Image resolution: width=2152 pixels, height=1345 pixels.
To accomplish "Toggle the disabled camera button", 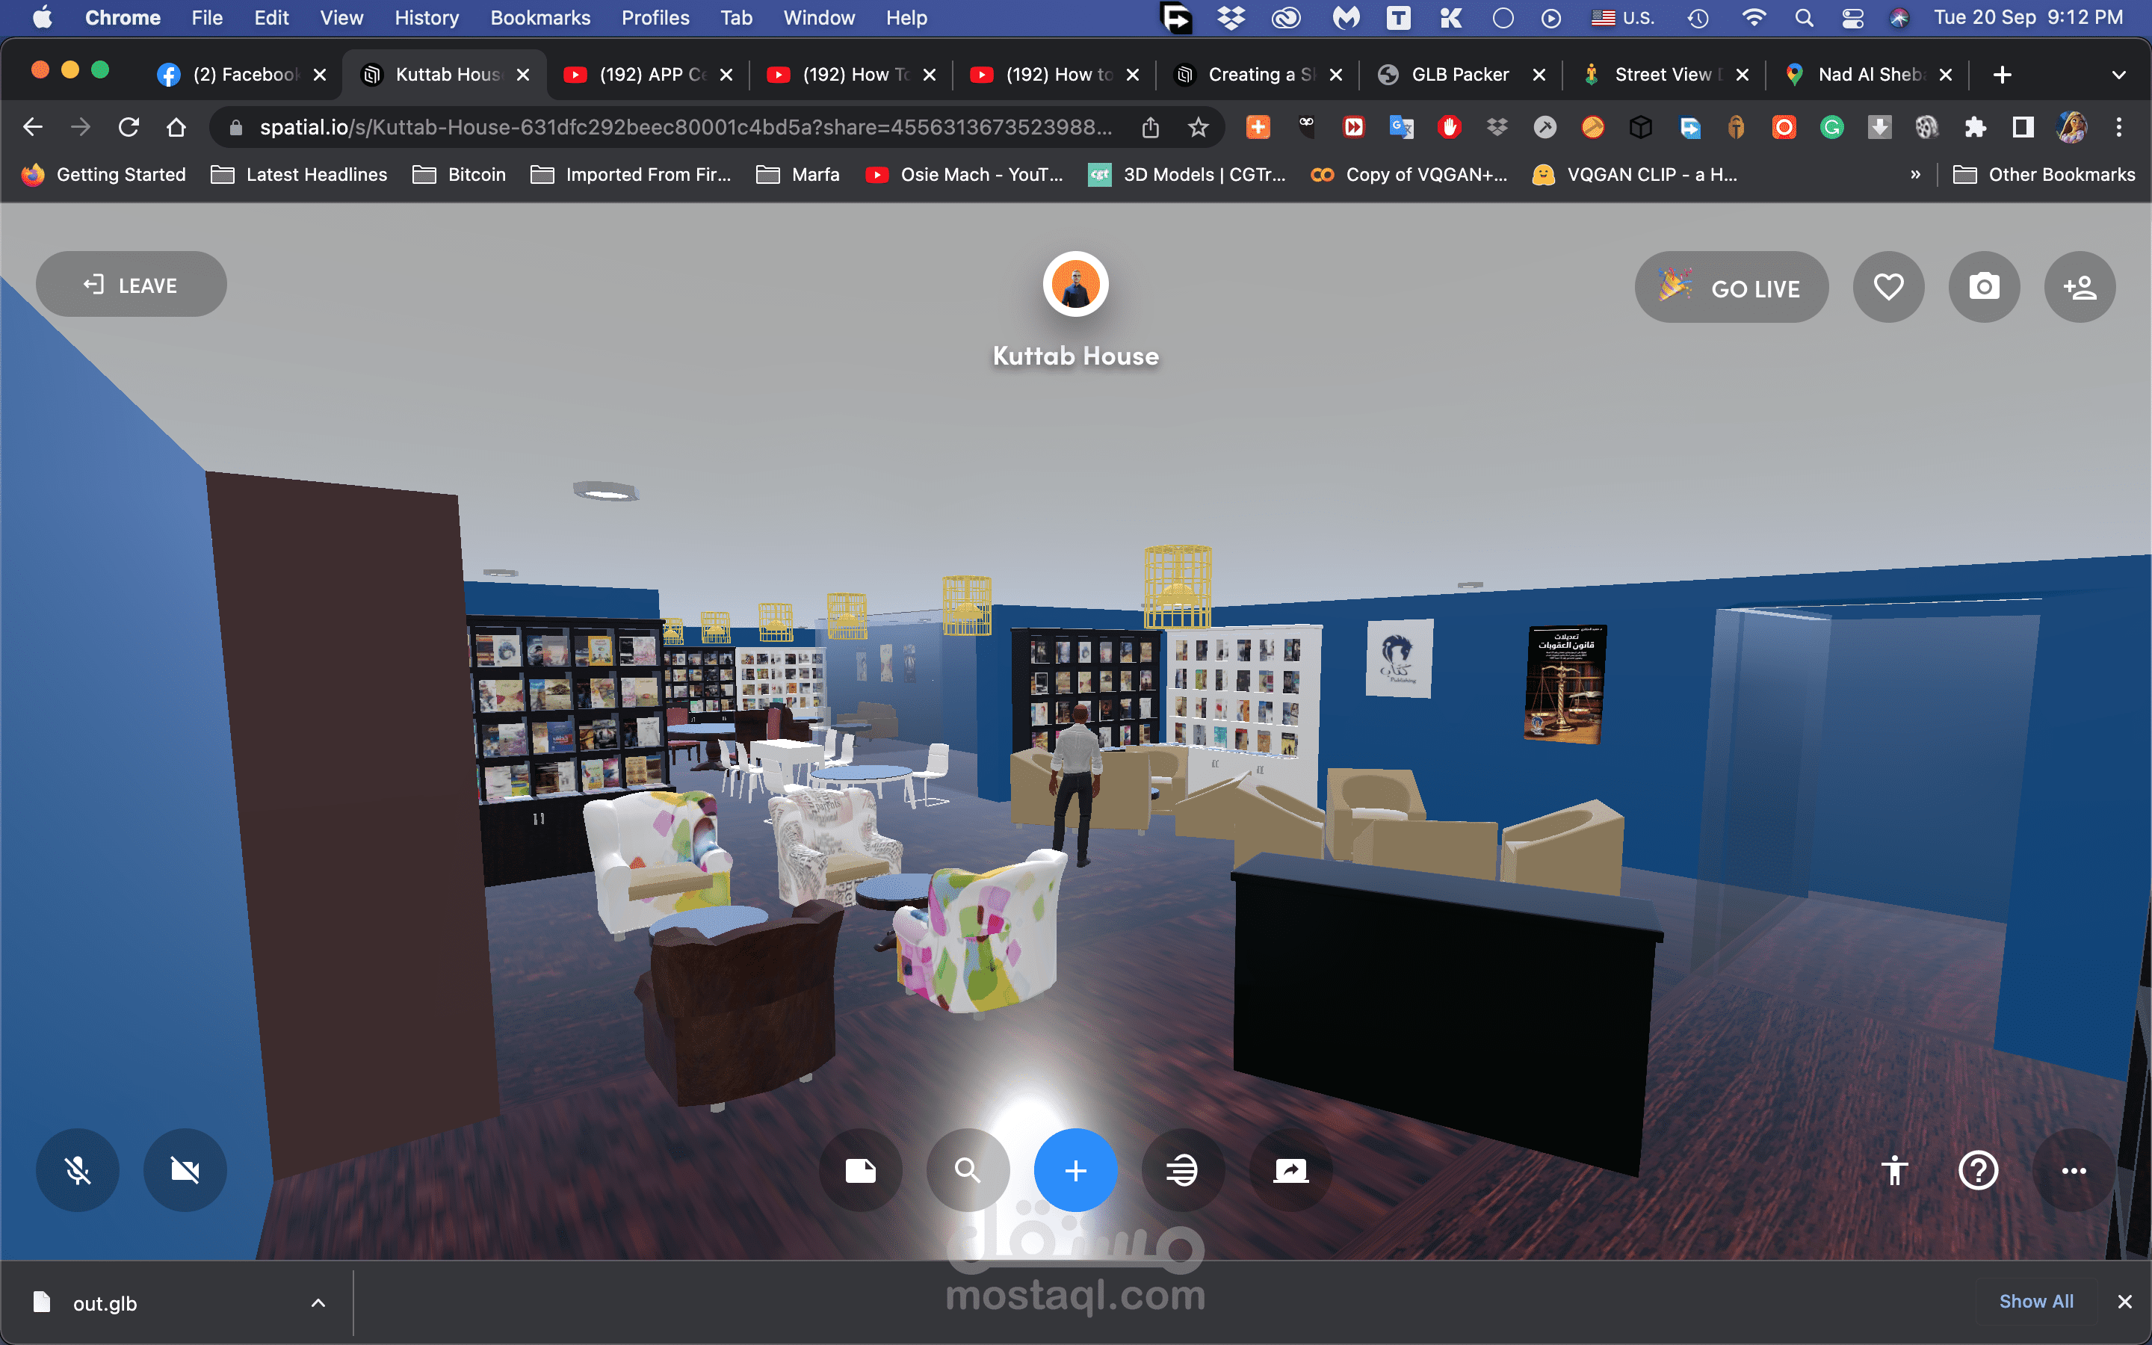I will point(185,1171).
